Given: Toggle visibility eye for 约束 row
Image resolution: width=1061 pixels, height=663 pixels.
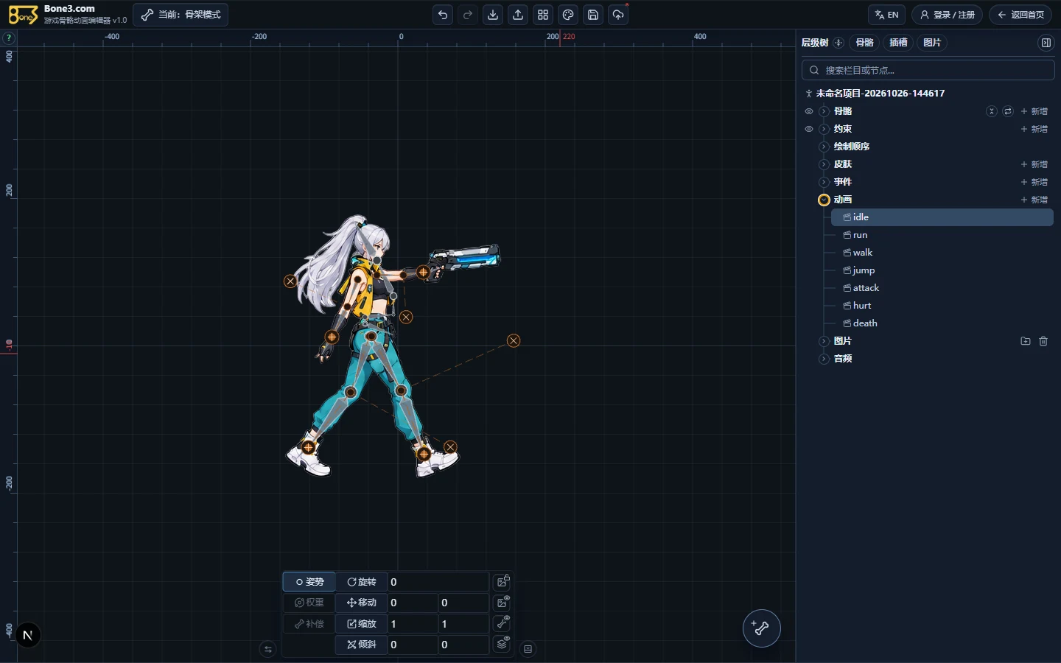Looking at the screenshot, I should (x=809, y=129).
